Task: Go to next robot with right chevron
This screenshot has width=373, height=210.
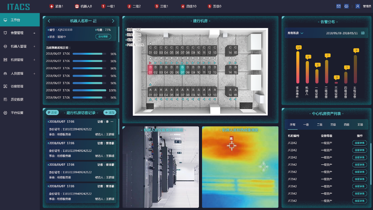Action: tap(113, 21)
